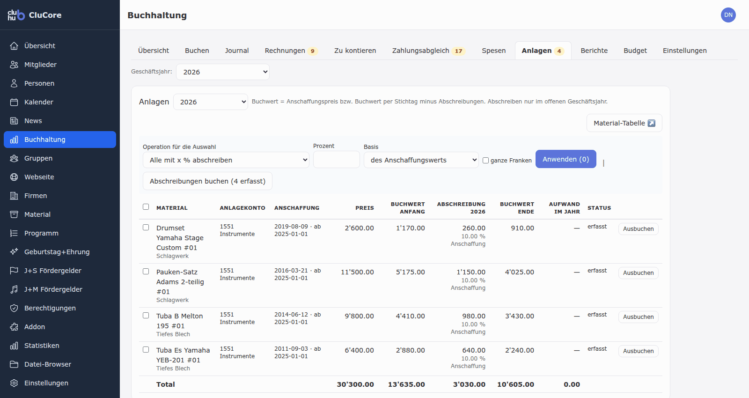Image resolution: width=749 pixels, height=398 pixels.
Task: Click the Personen person icon
Action: click(14, 83)
